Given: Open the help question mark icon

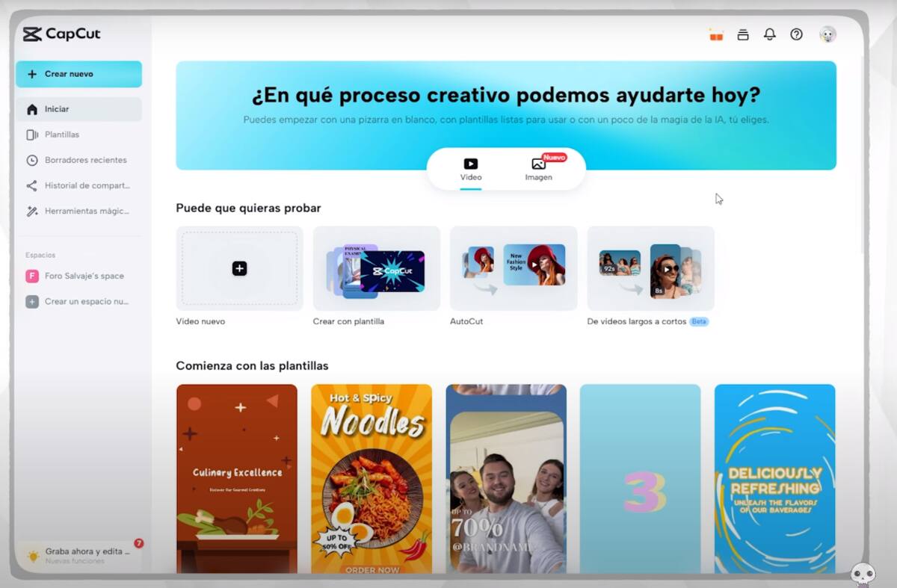Looking at the screenshot, I should [796, 34].
